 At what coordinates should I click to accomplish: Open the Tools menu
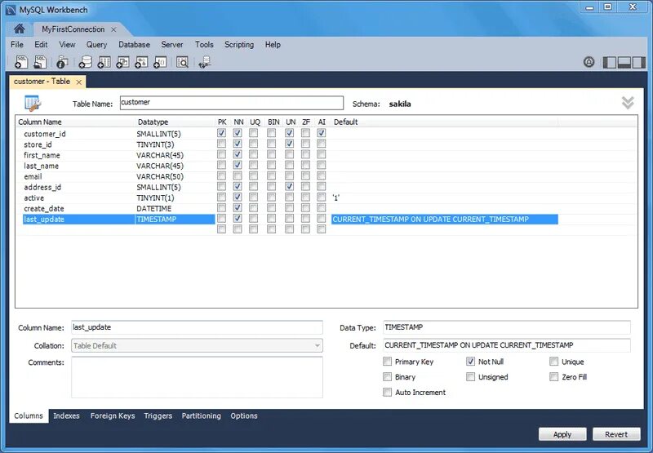[204, 45]
